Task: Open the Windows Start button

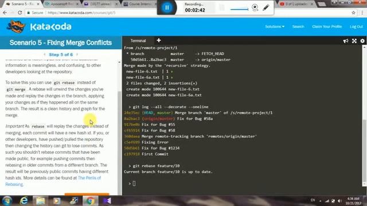Action: tap(7, 201)
